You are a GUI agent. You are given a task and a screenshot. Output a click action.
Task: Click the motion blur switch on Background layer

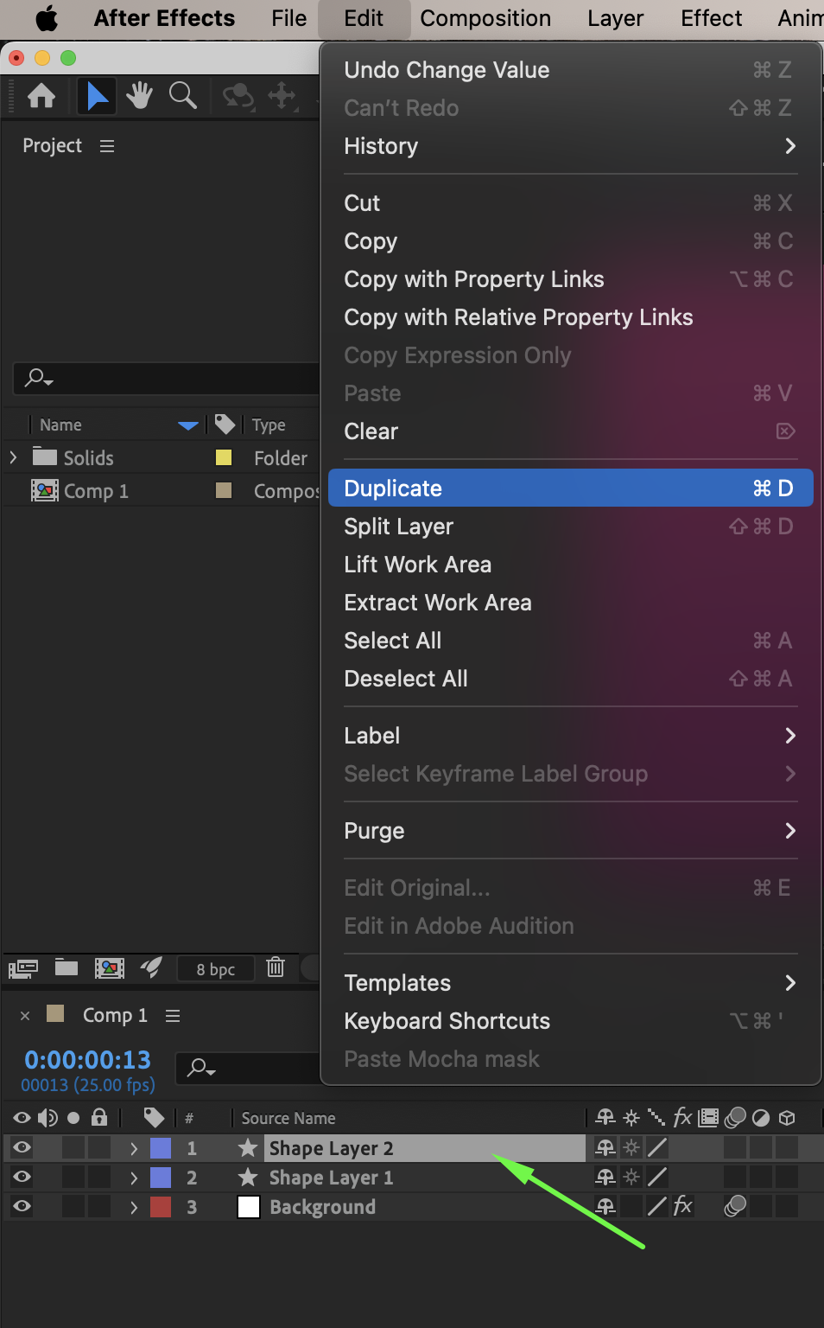pos(735,1206)
